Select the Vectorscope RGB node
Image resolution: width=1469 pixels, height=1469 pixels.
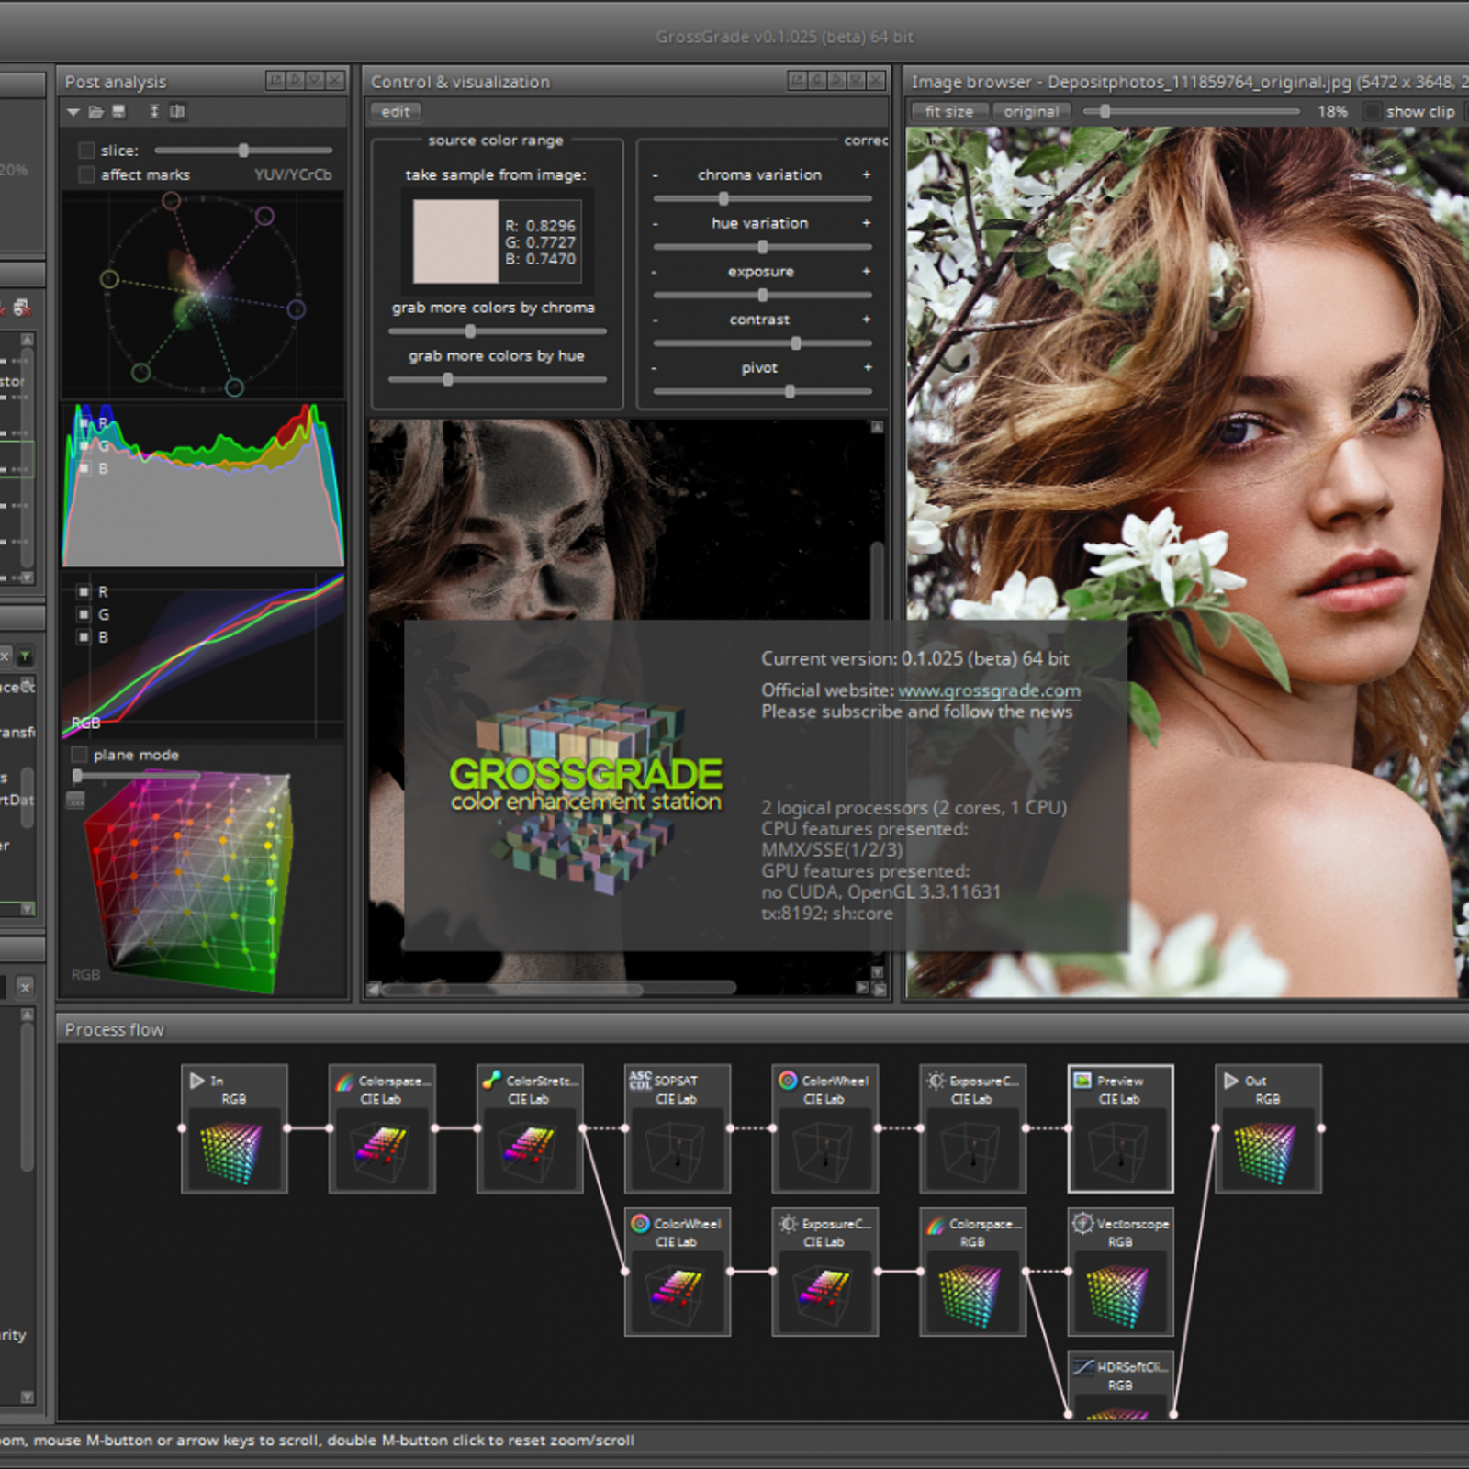(1119, 1272)
